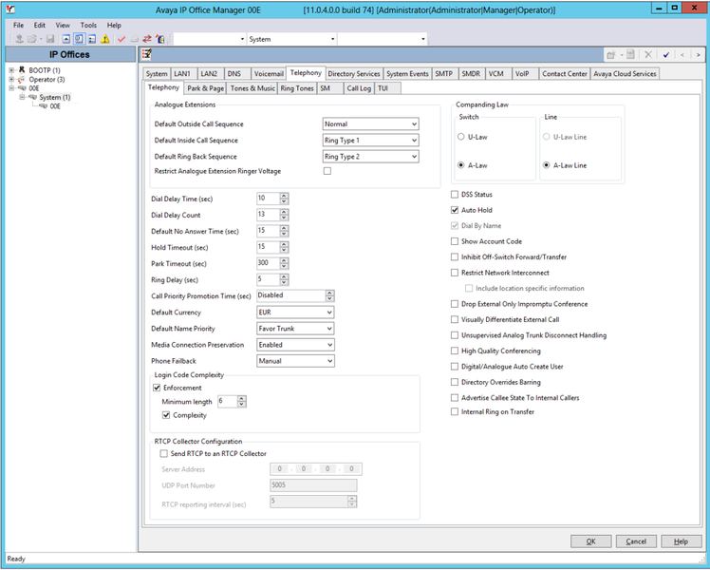Click the yellow warning error pane icon
Viewport: 710px width, 570px height.
pyautogui.click(x=105, y=39)
